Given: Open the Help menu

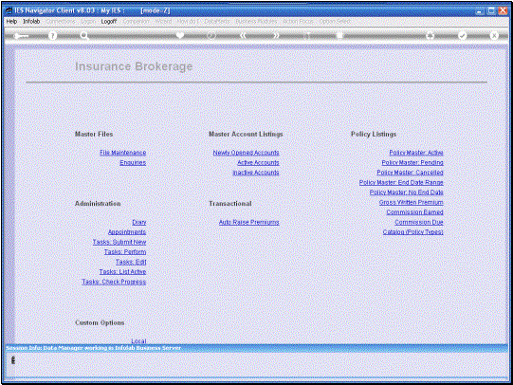Looking at the screenshot, I should [x=11, y=21].
